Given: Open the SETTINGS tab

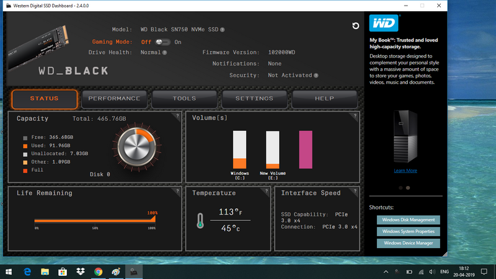Looking at the screenshot, I should [254, 99].
